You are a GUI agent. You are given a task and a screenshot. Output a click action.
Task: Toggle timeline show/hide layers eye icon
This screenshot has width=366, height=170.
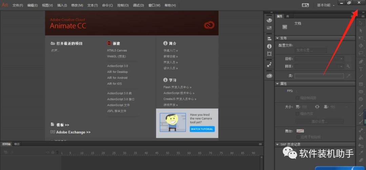click(x=48, y=152)
